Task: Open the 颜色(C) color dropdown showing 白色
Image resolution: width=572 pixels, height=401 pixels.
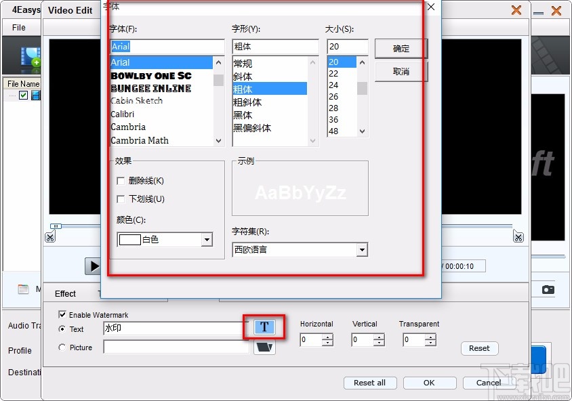Action: pyautogui.click(x=206, y=239)
